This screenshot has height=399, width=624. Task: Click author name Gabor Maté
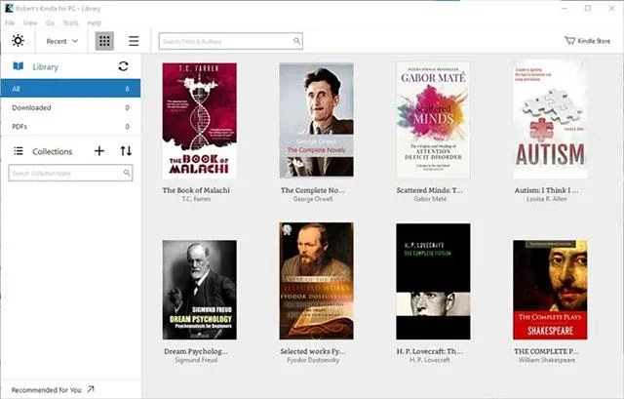[430, 199]
